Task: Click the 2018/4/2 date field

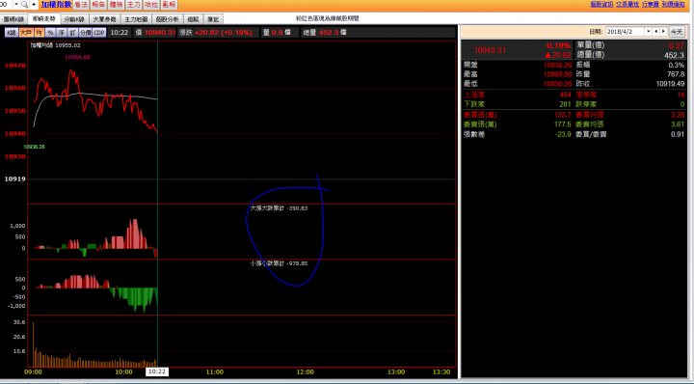Action: tap(625, 32)
